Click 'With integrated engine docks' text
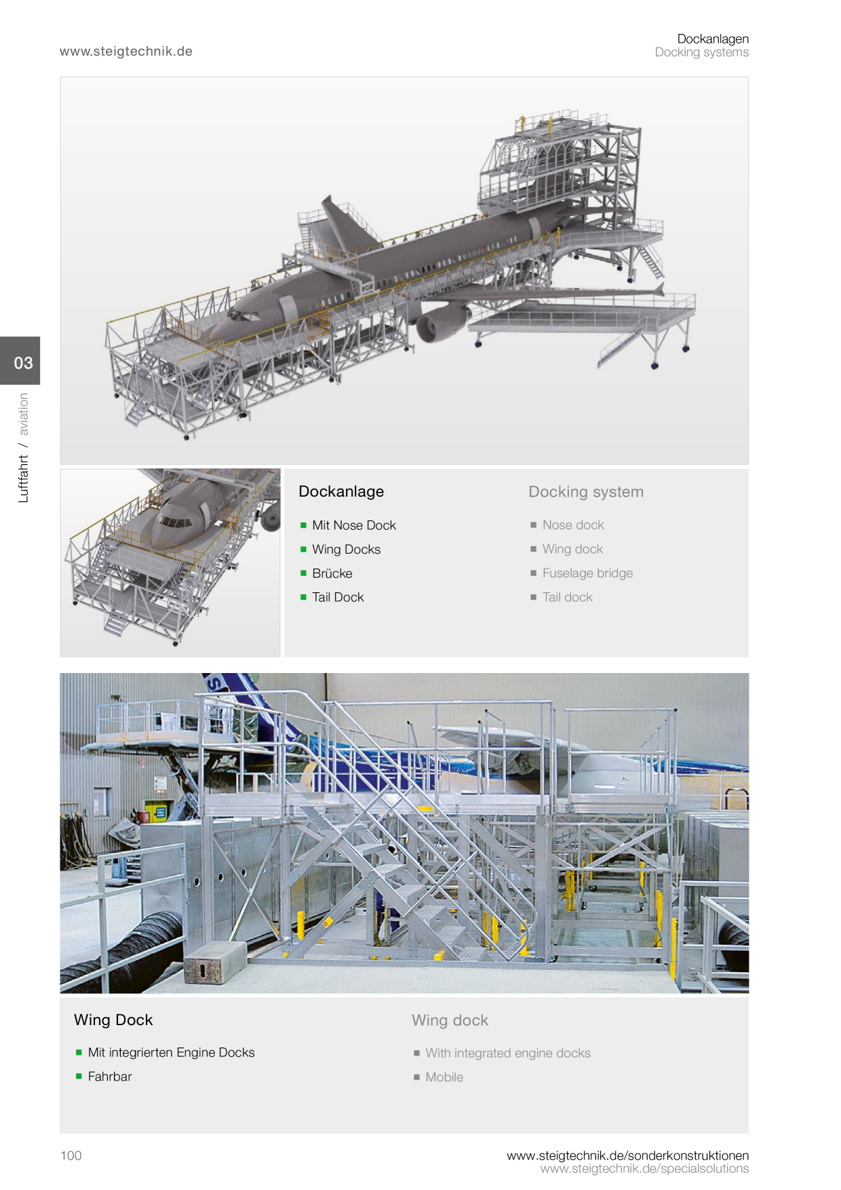841x1190 pixels. [x=508, y=1053]
